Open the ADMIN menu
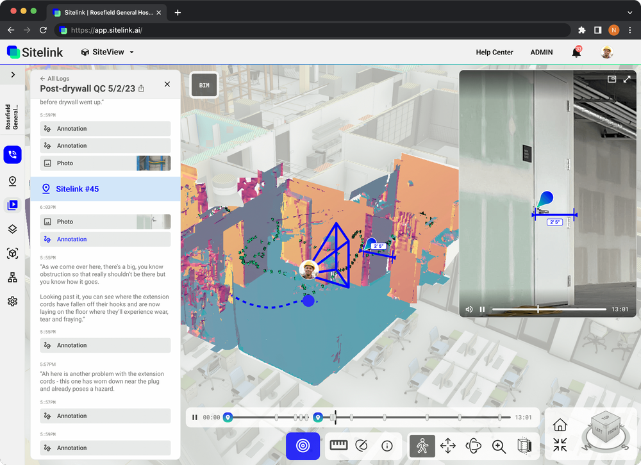 (541, 52)
